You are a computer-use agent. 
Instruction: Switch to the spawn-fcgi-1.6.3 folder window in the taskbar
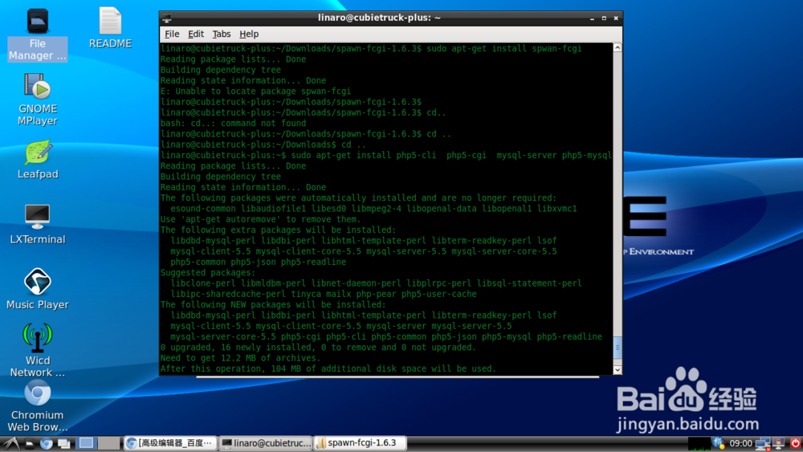click(x=360, y=443)
